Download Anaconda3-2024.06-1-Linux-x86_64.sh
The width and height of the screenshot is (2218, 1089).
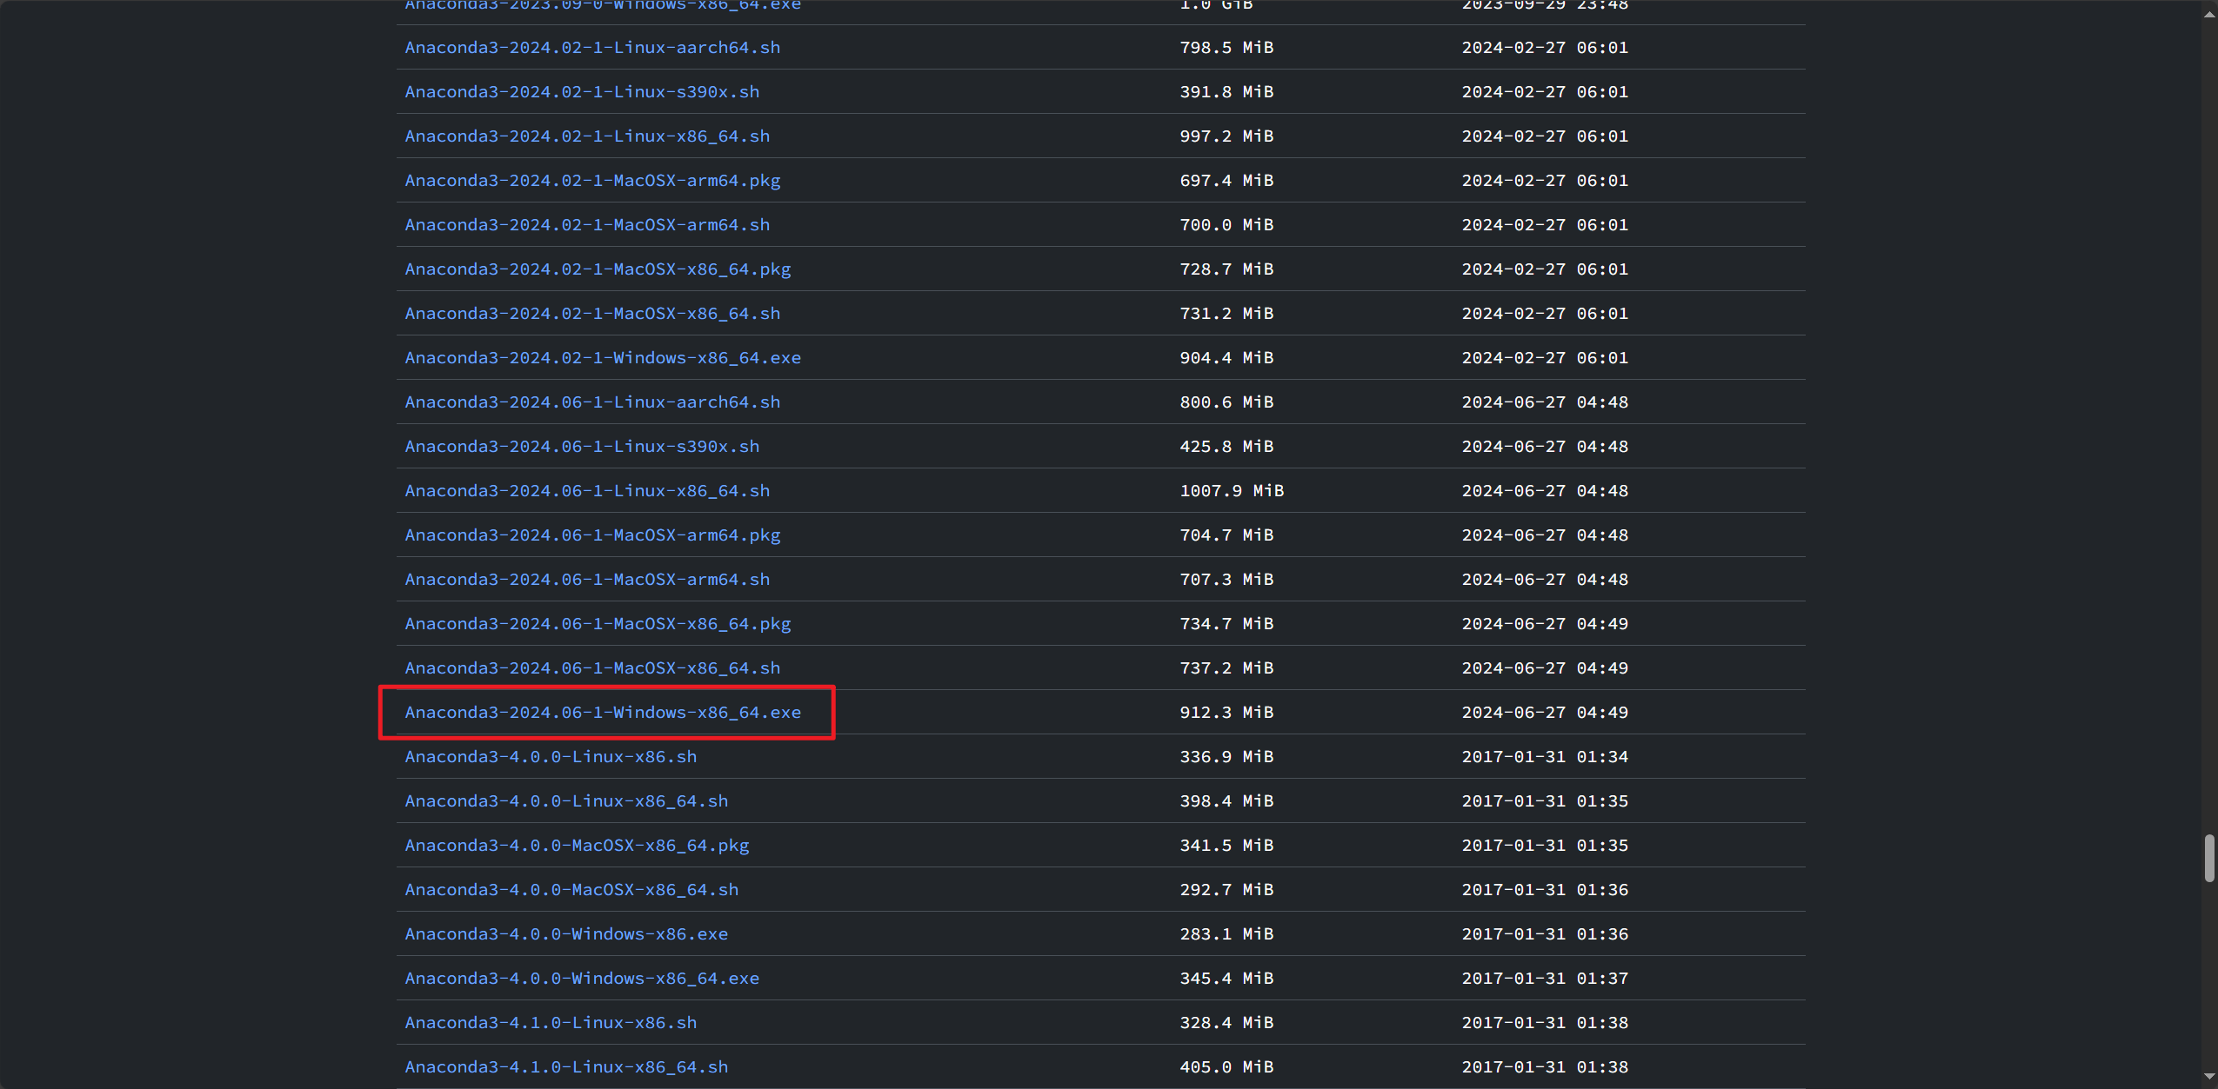[x=587, y=491]
